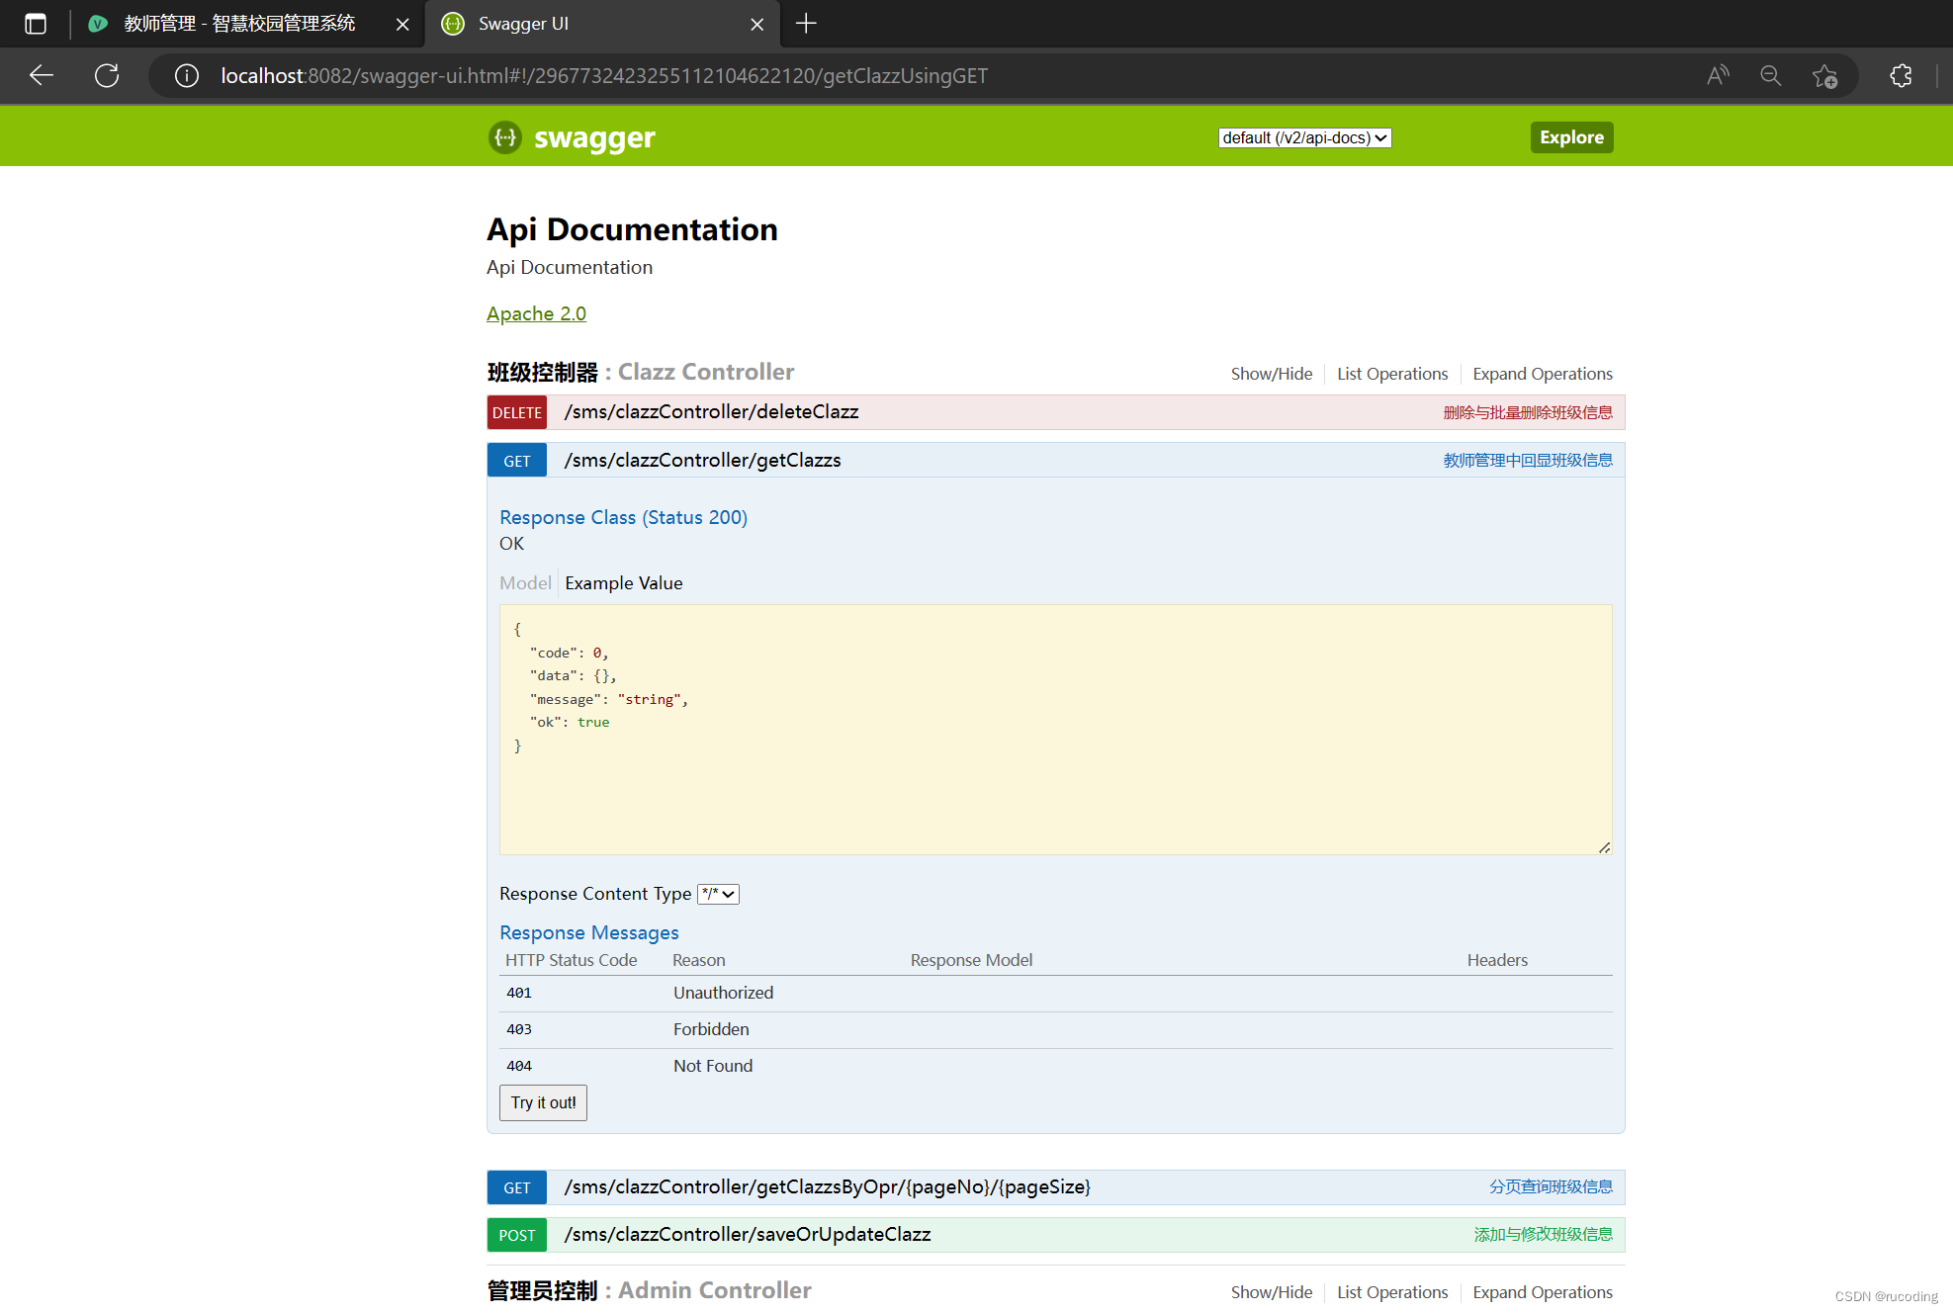Add this page to favorites
Viewport: 1953px width, 1313px height.
tap(1824, 75)
